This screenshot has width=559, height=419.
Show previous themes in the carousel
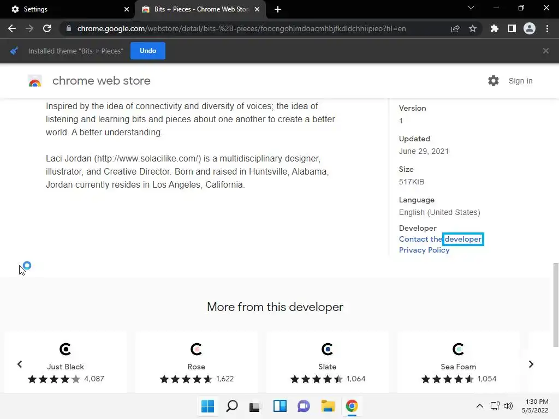coord(20,364)
